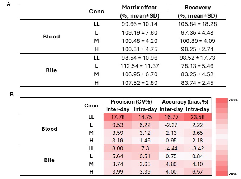Viewport: 241px width, 179px height.
Task: Click the 17.78 inter-day precision cell
Action: pos(118,117)
